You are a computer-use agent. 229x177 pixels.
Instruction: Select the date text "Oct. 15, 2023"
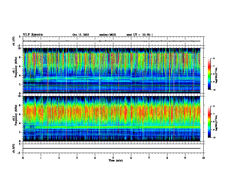pos(81,35)
